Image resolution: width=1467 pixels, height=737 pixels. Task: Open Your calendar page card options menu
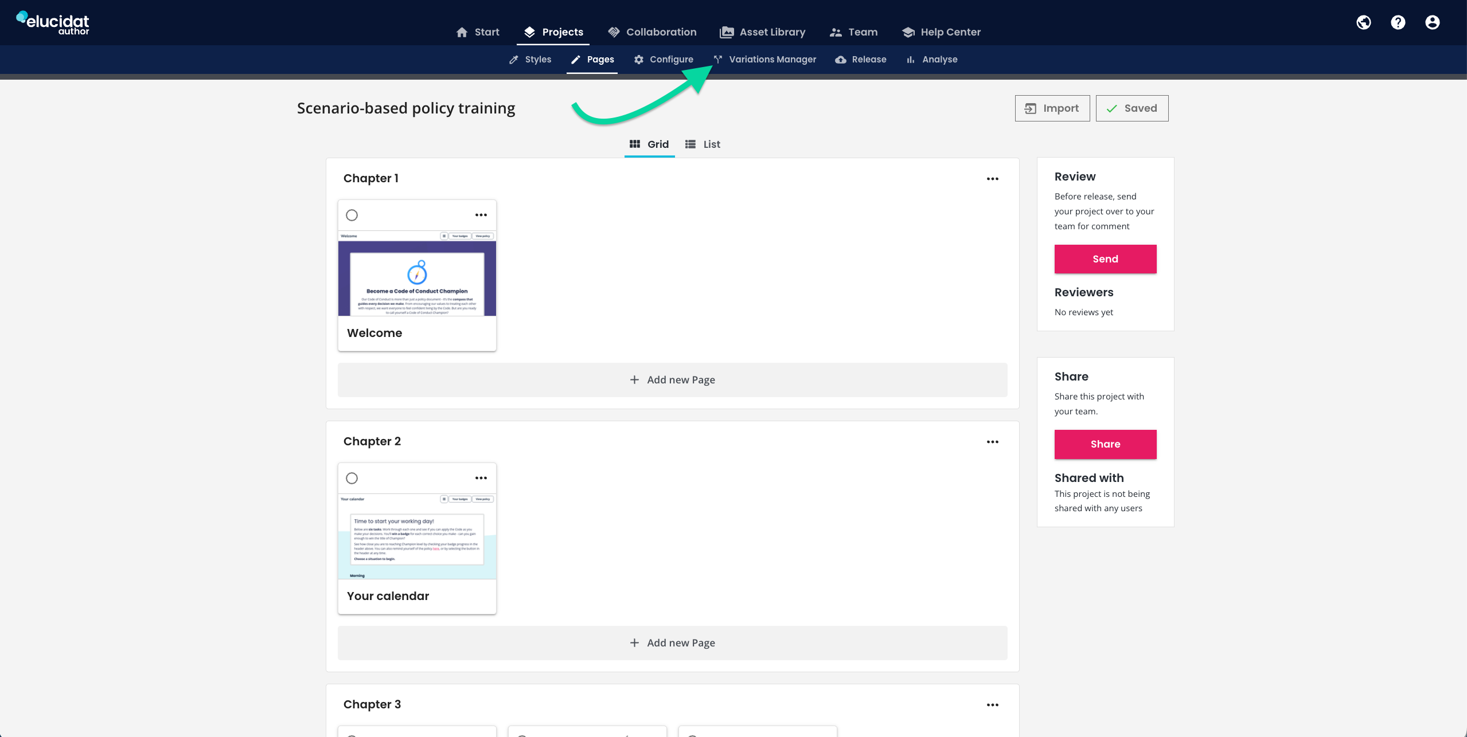coord(481,478)
